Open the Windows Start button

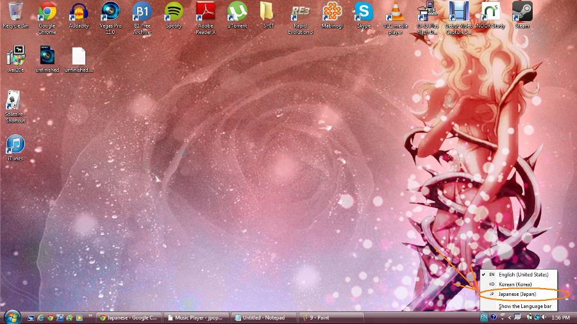(12, 317)
